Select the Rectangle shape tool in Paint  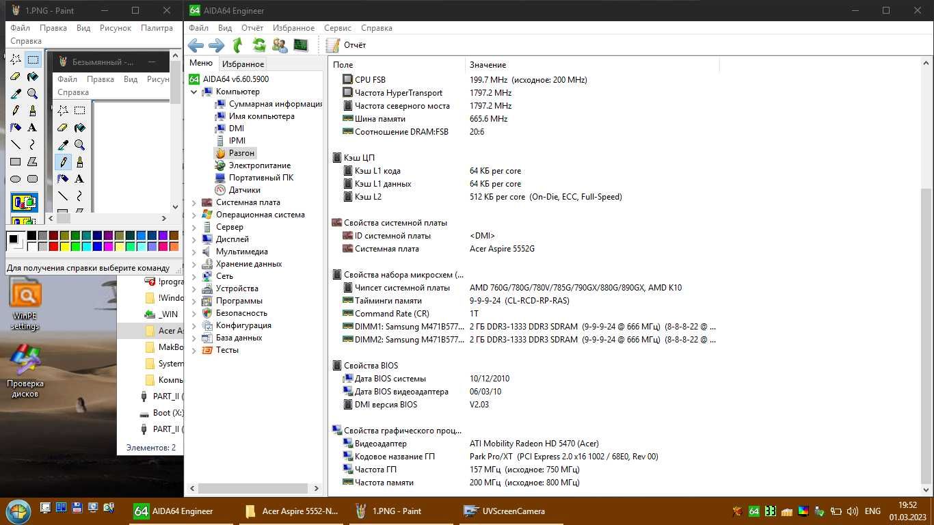tap(15, 162)
